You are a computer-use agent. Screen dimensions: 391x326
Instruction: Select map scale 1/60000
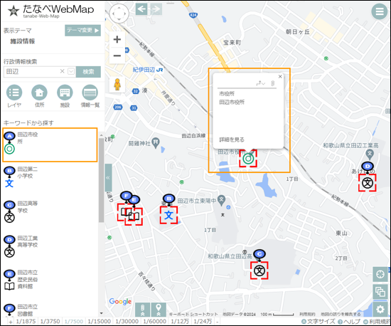tap(154, 321)
